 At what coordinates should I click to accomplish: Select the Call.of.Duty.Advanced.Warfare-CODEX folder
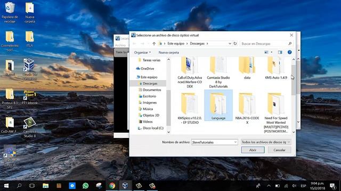pos(190,72)
